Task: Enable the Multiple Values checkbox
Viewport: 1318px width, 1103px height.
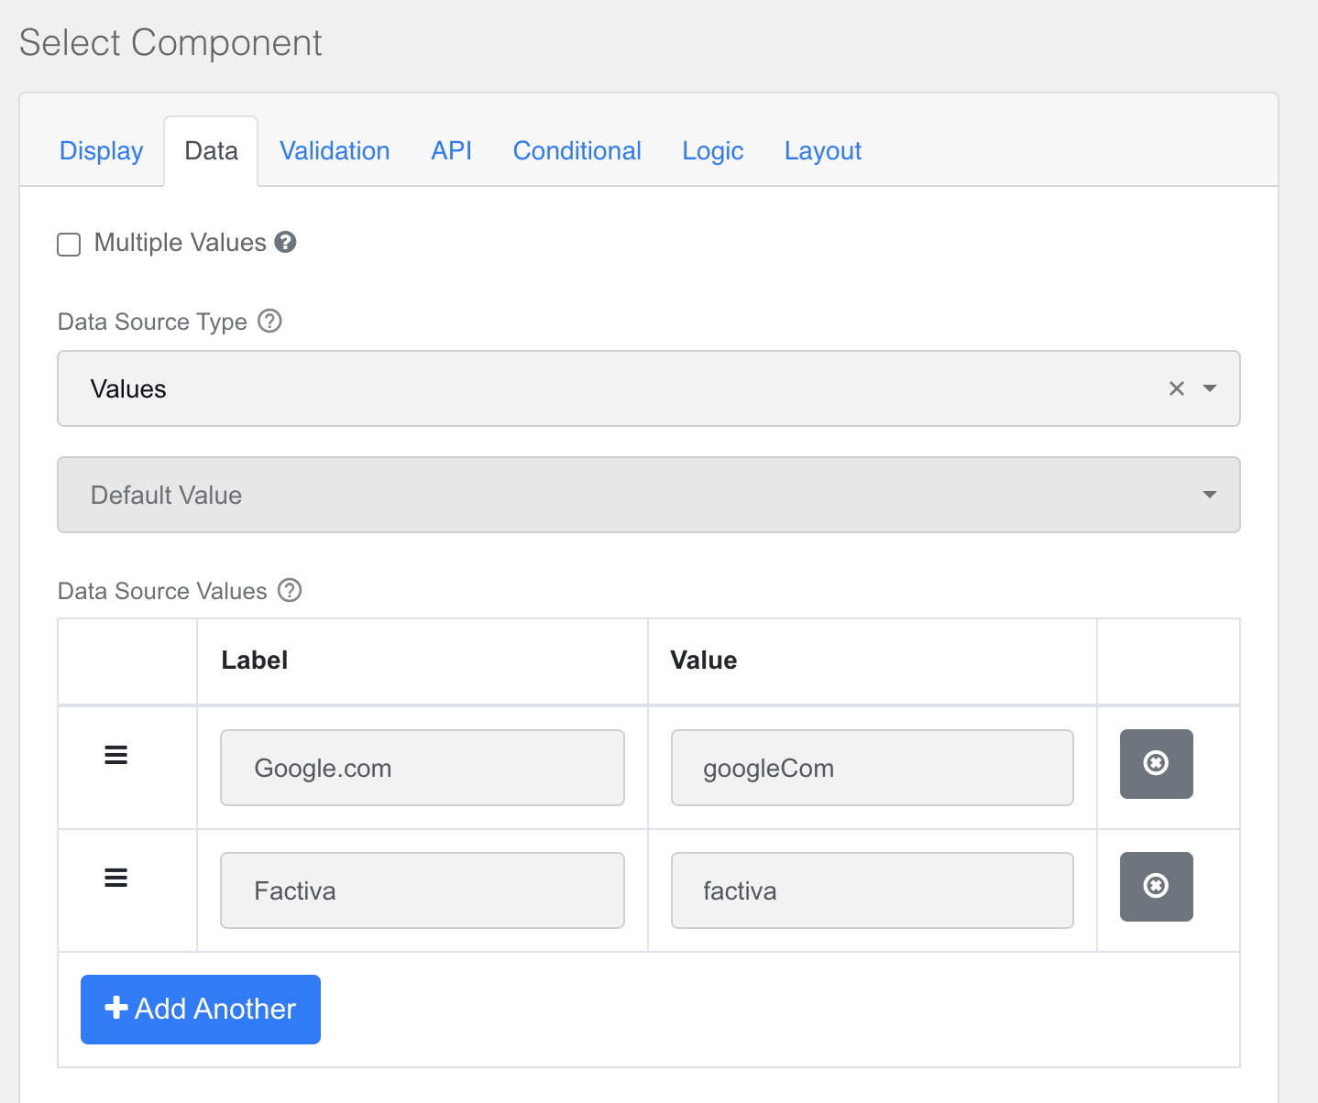Action: (69, 244)
